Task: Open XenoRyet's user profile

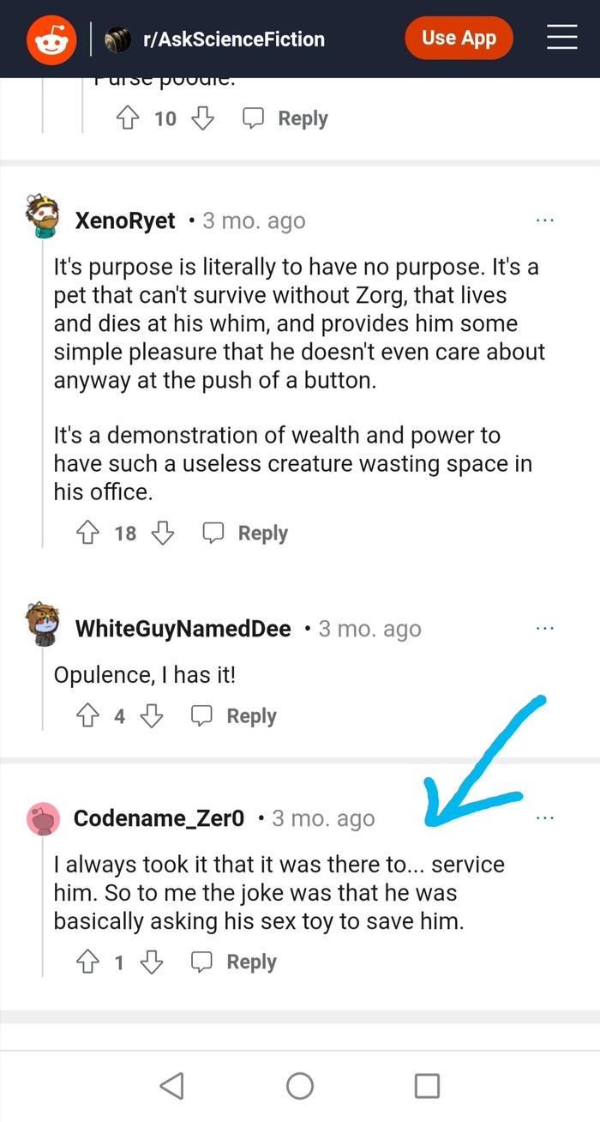Action: (125, 221)
